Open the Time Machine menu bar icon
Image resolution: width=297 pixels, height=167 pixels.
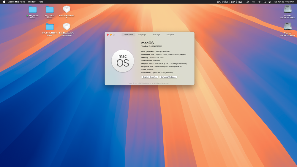(x=253, y=2)
